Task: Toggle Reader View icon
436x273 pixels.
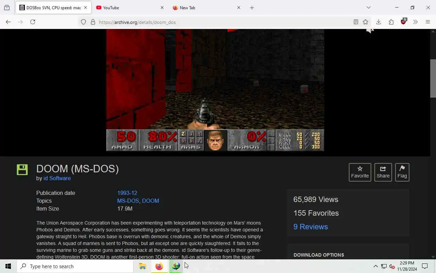Action: [356, 22]
